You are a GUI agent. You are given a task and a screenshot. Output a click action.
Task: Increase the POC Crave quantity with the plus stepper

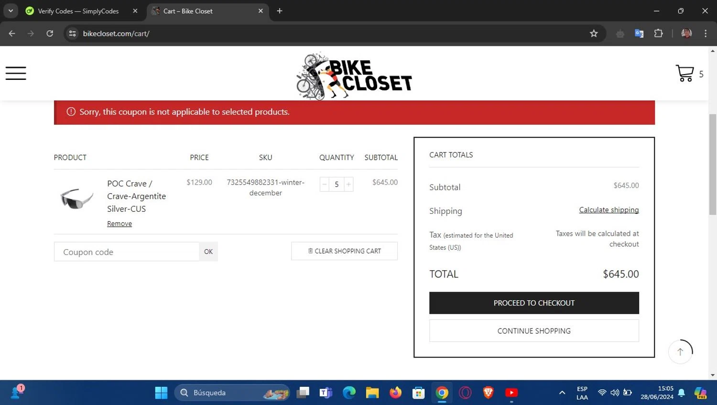(348, 185)
